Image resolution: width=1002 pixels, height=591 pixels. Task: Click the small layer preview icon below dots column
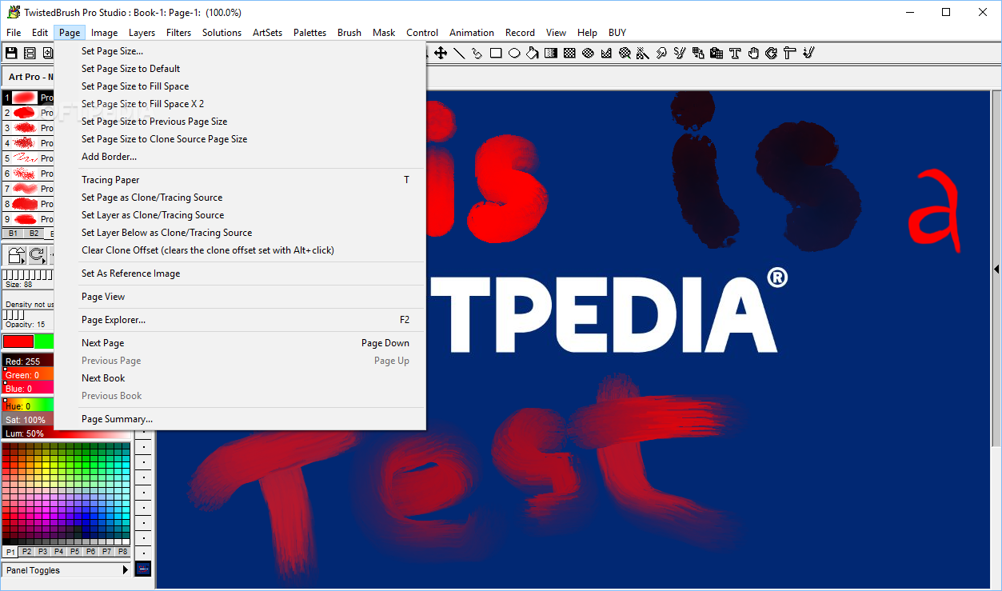[143, 569]
